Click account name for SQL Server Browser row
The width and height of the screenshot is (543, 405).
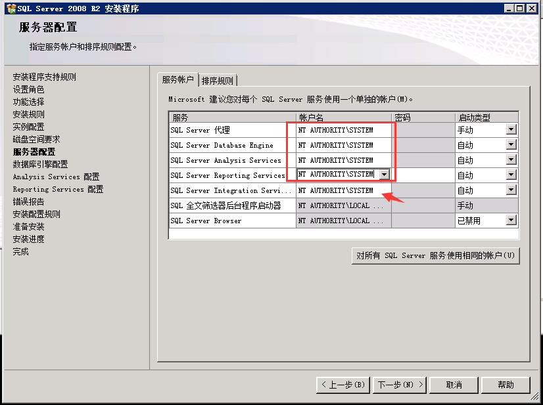(344, 221)
